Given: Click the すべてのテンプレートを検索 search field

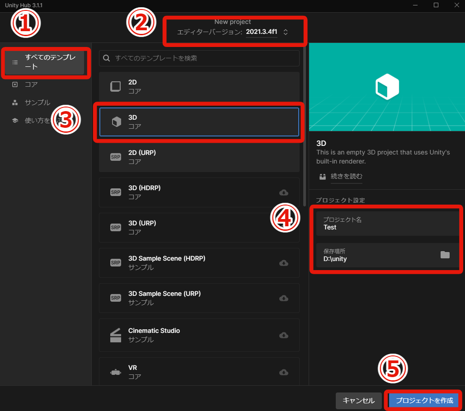Looking at the screenshot, I should click(x=199, y=58).
